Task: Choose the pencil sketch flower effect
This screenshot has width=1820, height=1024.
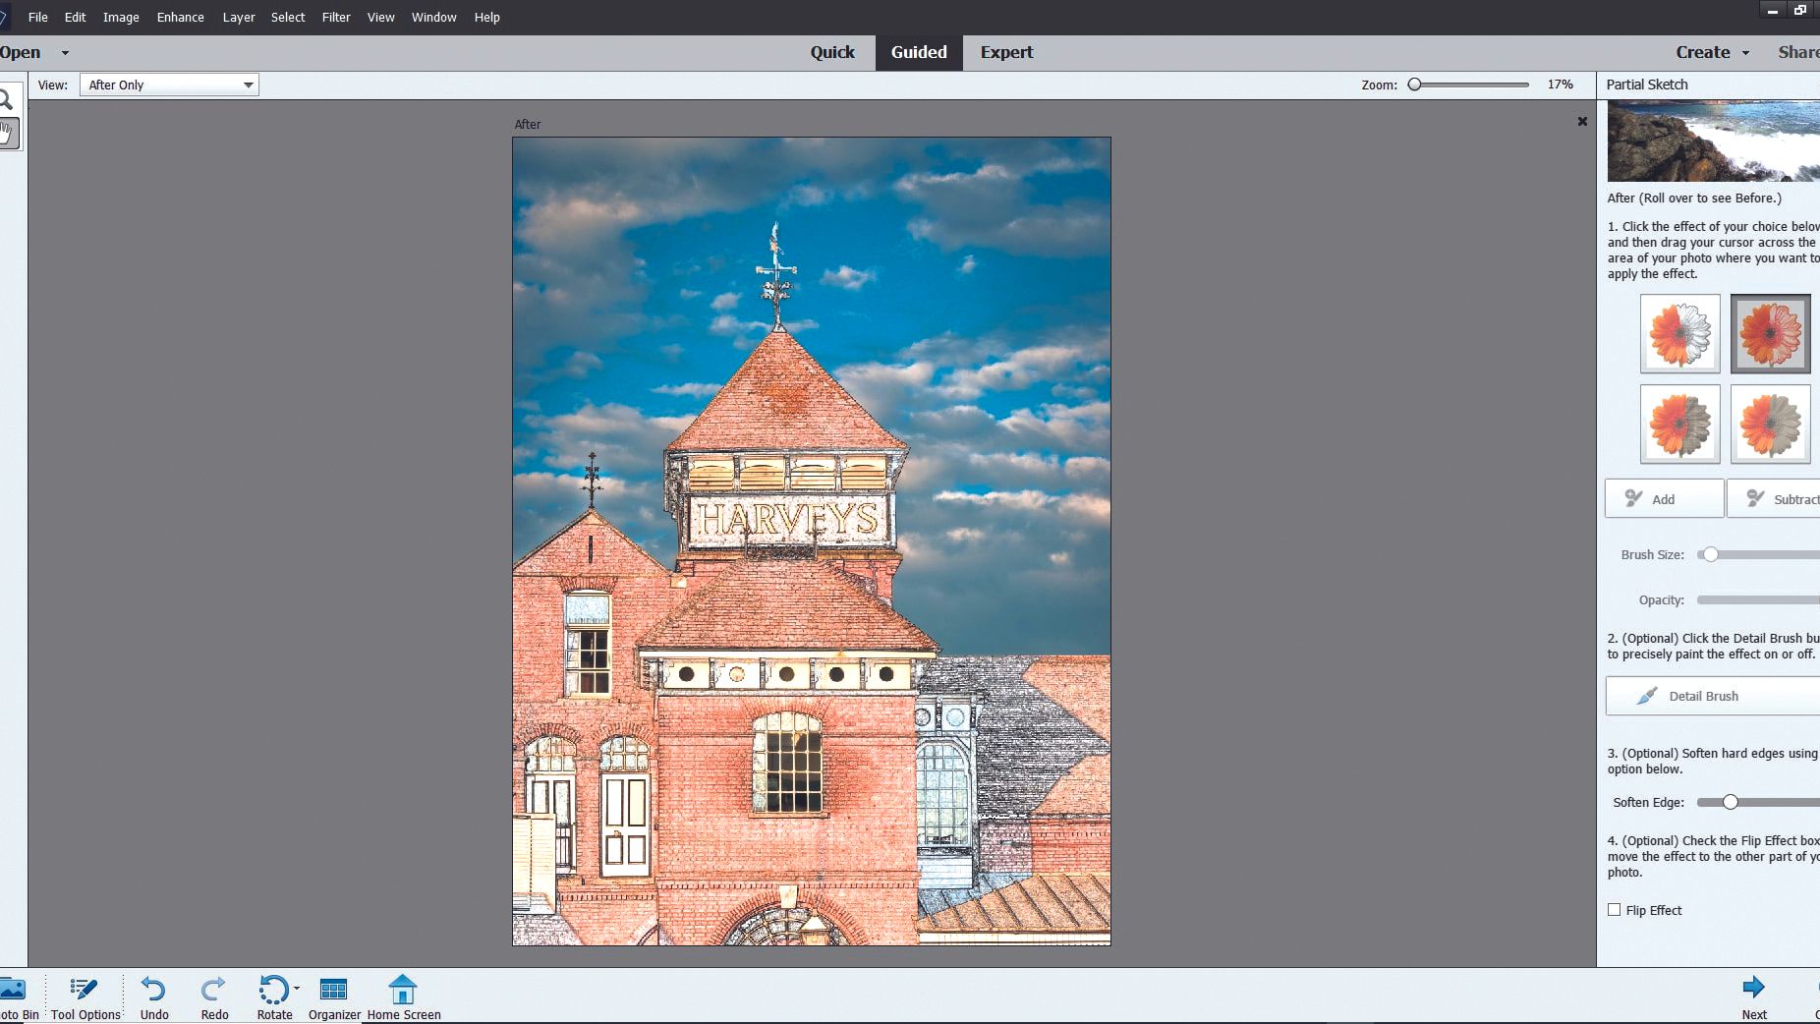Action: (x=1679, y=334)
